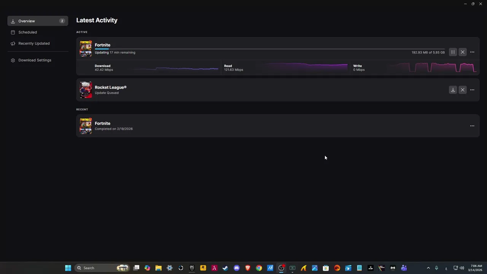
Task: Open OBS Studio taskbar icon
Action: click(x=281, y=268)
